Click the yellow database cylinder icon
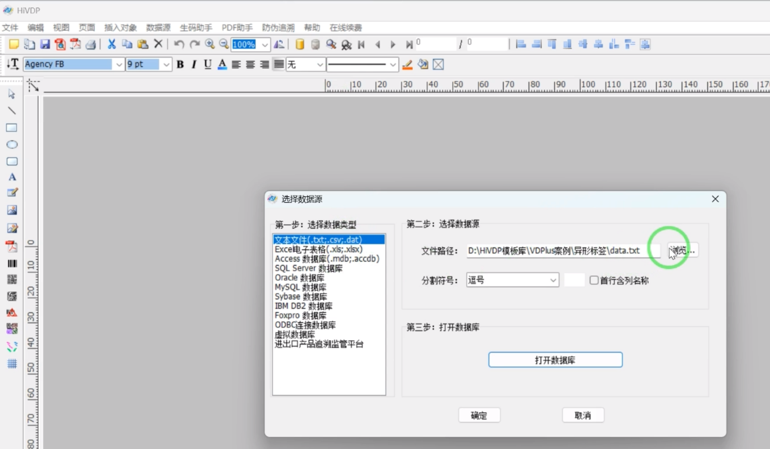 pos(300,44)
